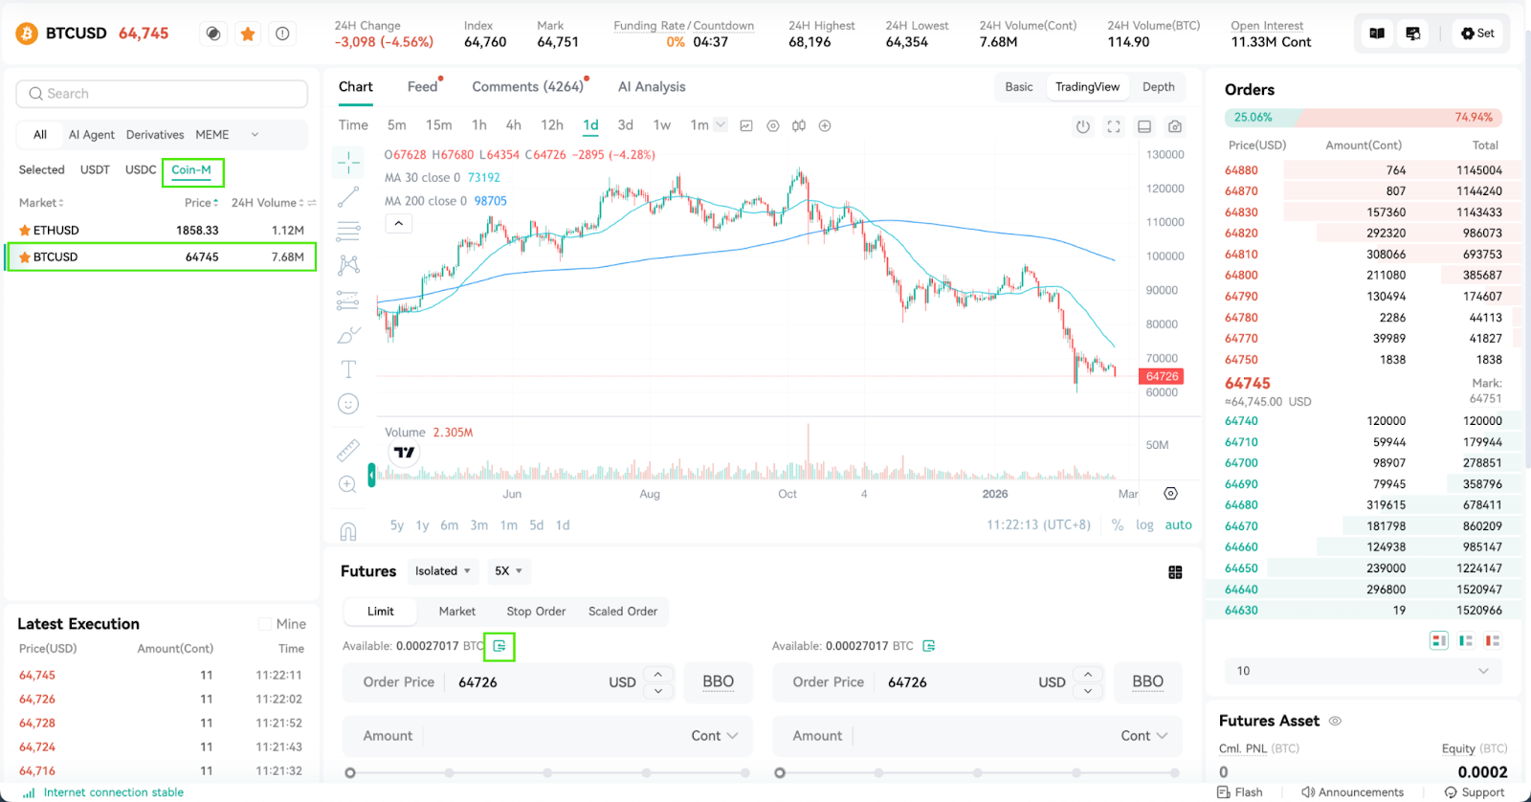Select the trend line drawing tool

click(348, 197)
